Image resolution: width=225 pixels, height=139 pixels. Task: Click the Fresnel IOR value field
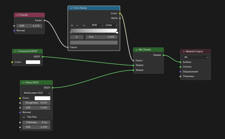pyautogui.click(x=29, y=26)
